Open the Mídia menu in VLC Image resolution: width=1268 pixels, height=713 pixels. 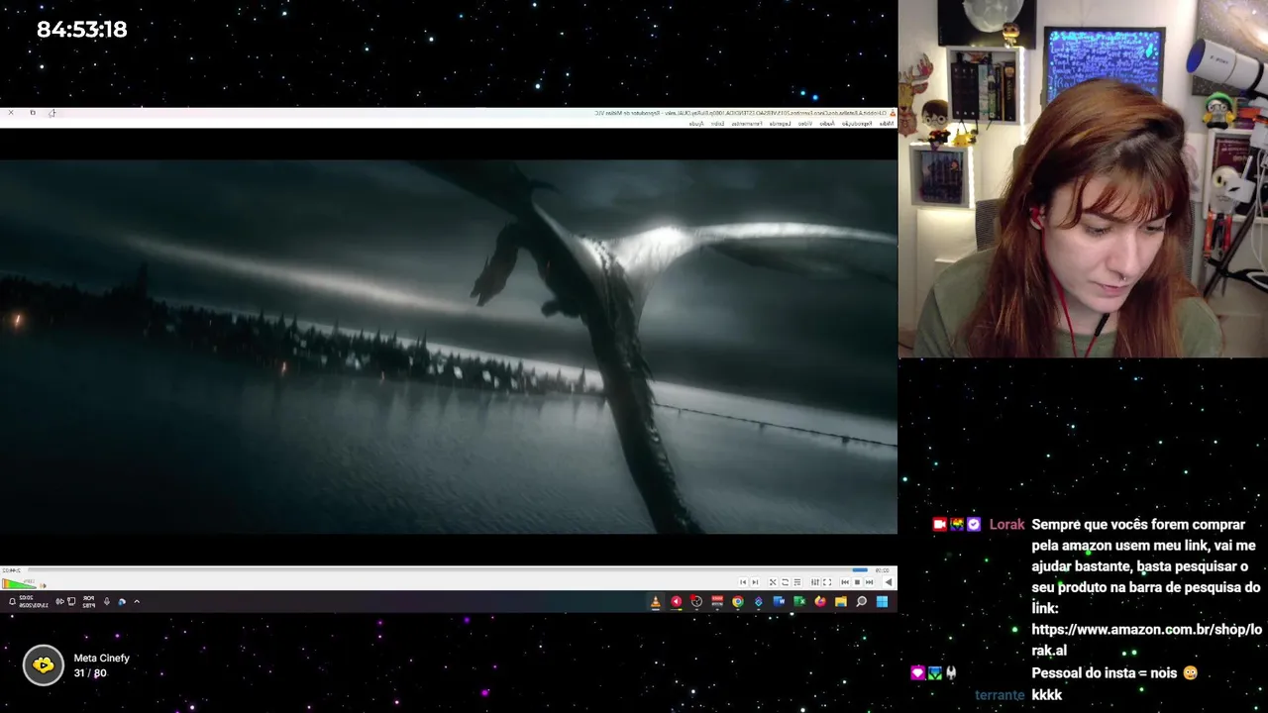pos(888,124)
